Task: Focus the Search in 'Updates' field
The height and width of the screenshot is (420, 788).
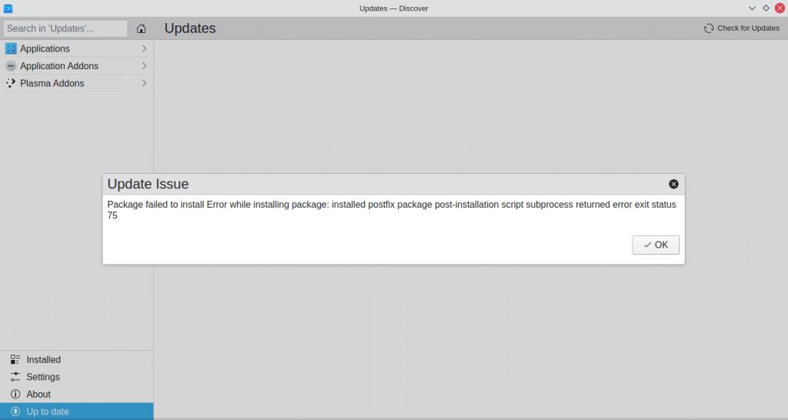Action: click(65, 28)
